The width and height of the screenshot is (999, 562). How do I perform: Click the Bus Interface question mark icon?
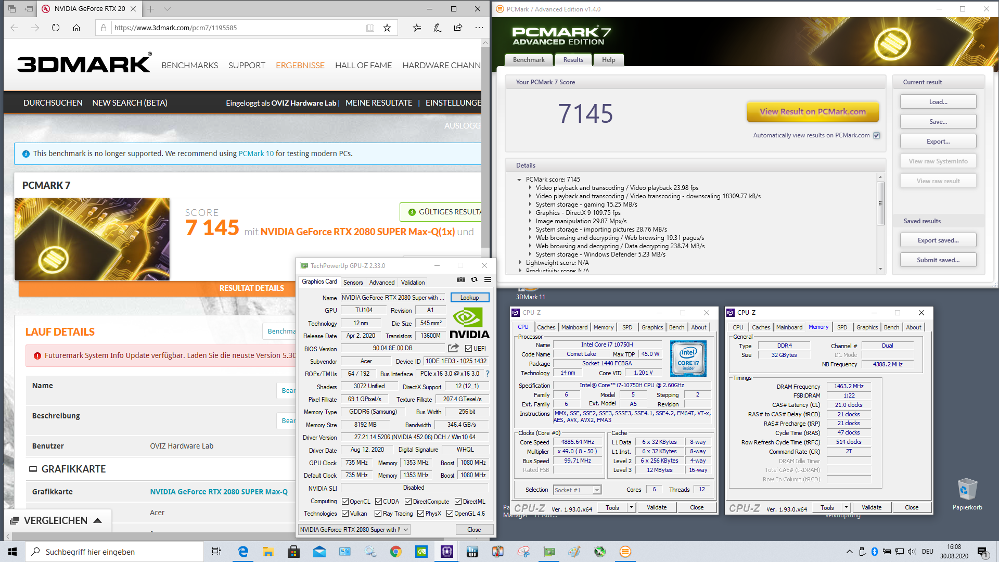click(488, 374)
